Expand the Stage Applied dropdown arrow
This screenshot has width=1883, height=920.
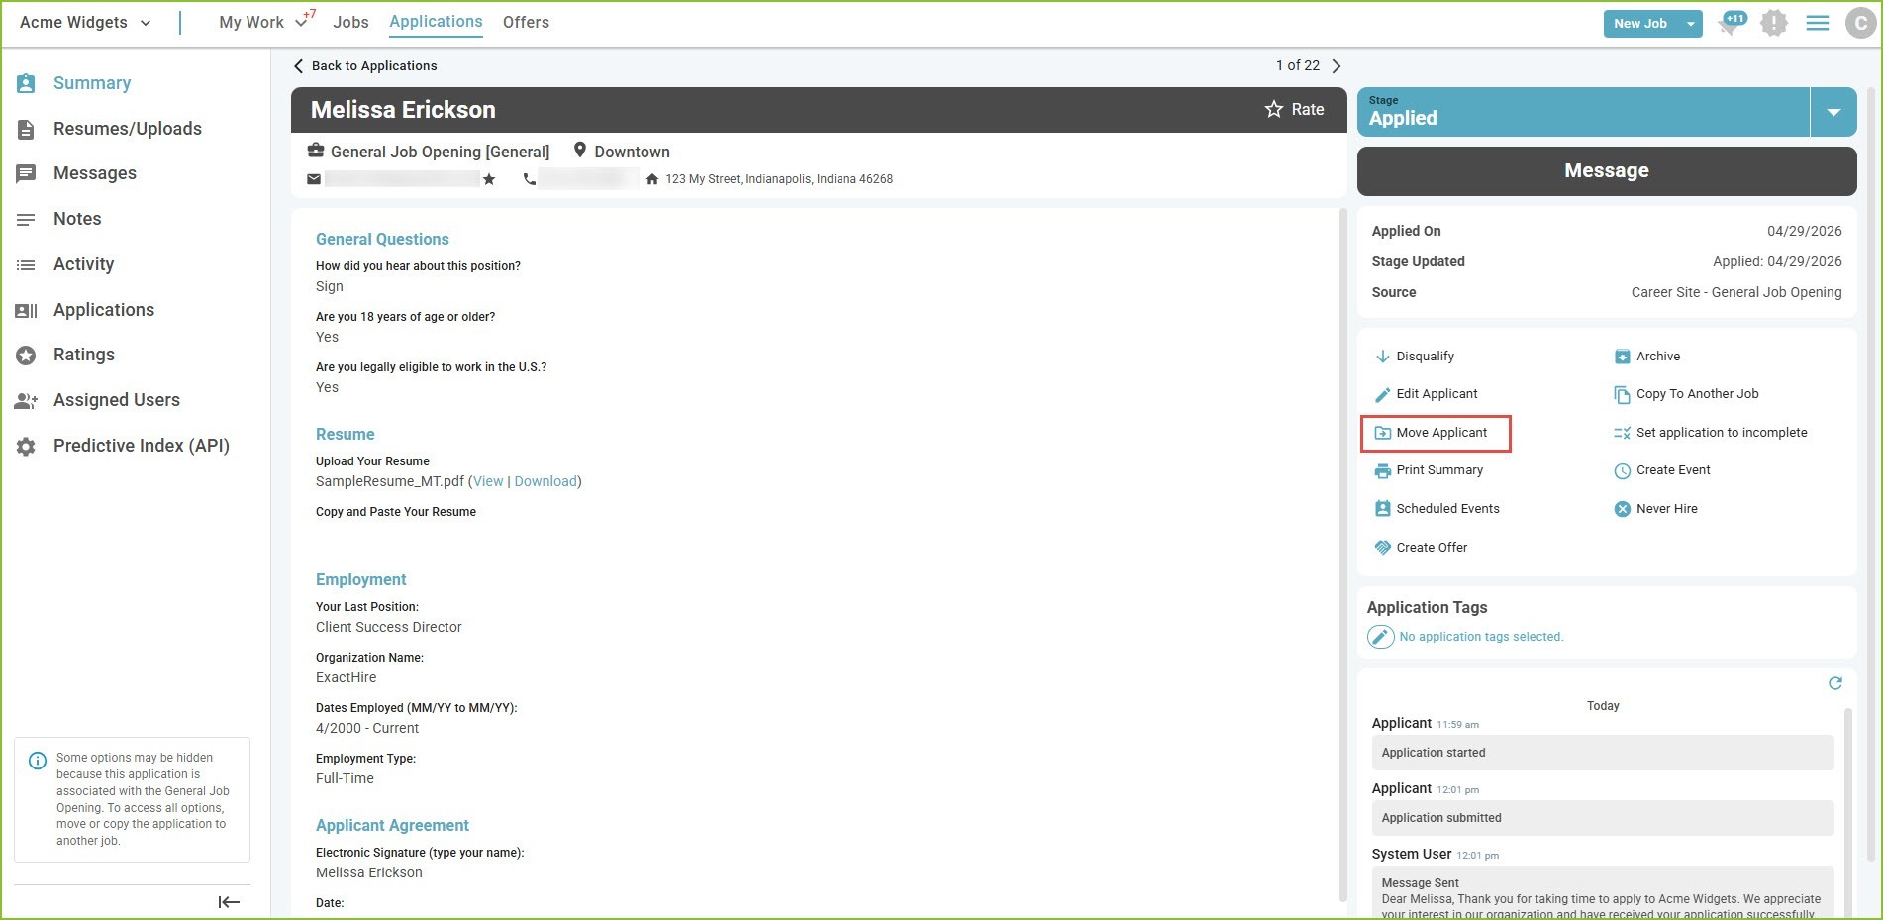tap(1833, 113)
